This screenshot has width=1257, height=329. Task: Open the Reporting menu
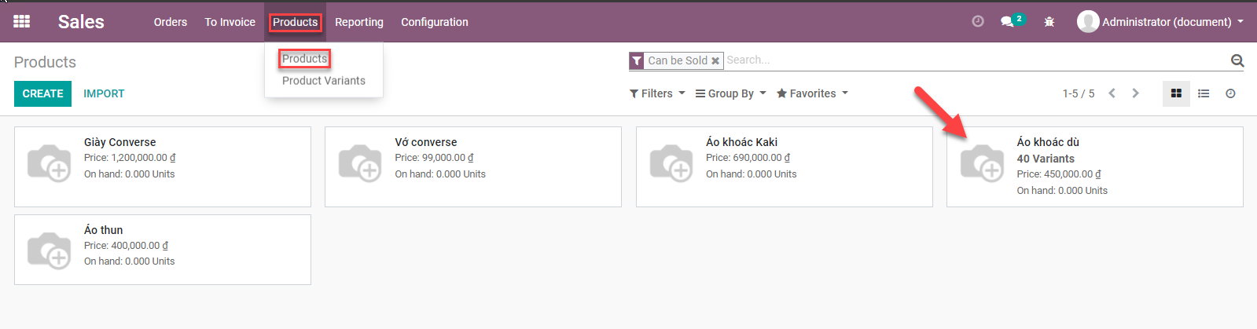coord(359,22)
